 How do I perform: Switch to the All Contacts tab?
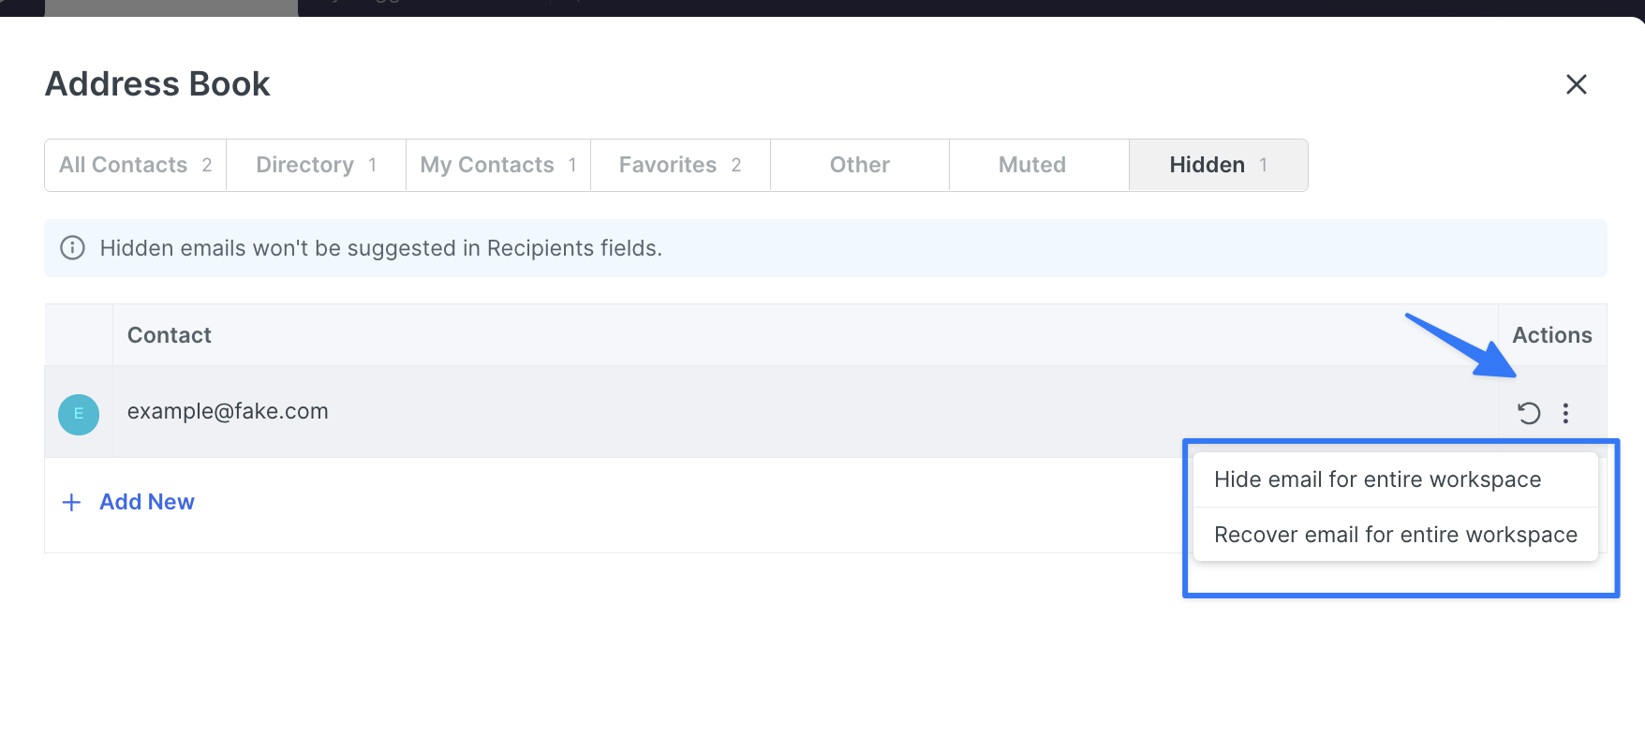click(x=135, y=165)
